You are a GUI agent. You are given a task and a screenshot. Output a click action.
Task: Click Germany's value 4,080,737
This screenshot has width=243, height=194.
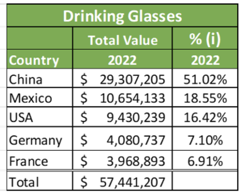click(x=122, y=138)
